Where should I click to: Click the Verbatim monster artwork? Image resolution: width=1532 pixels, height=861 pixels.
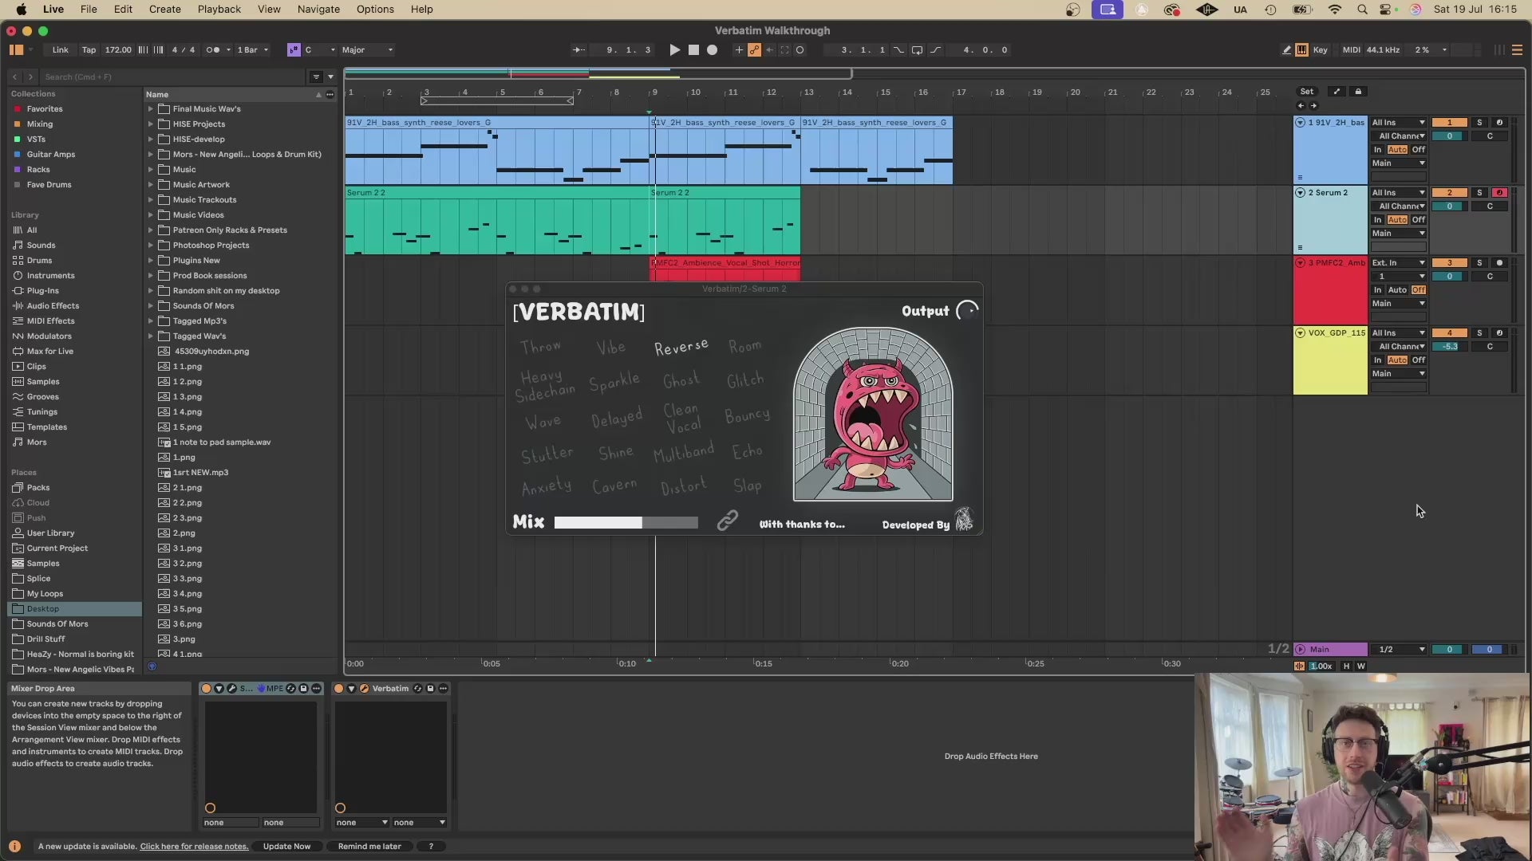click(x=873, y=414)
